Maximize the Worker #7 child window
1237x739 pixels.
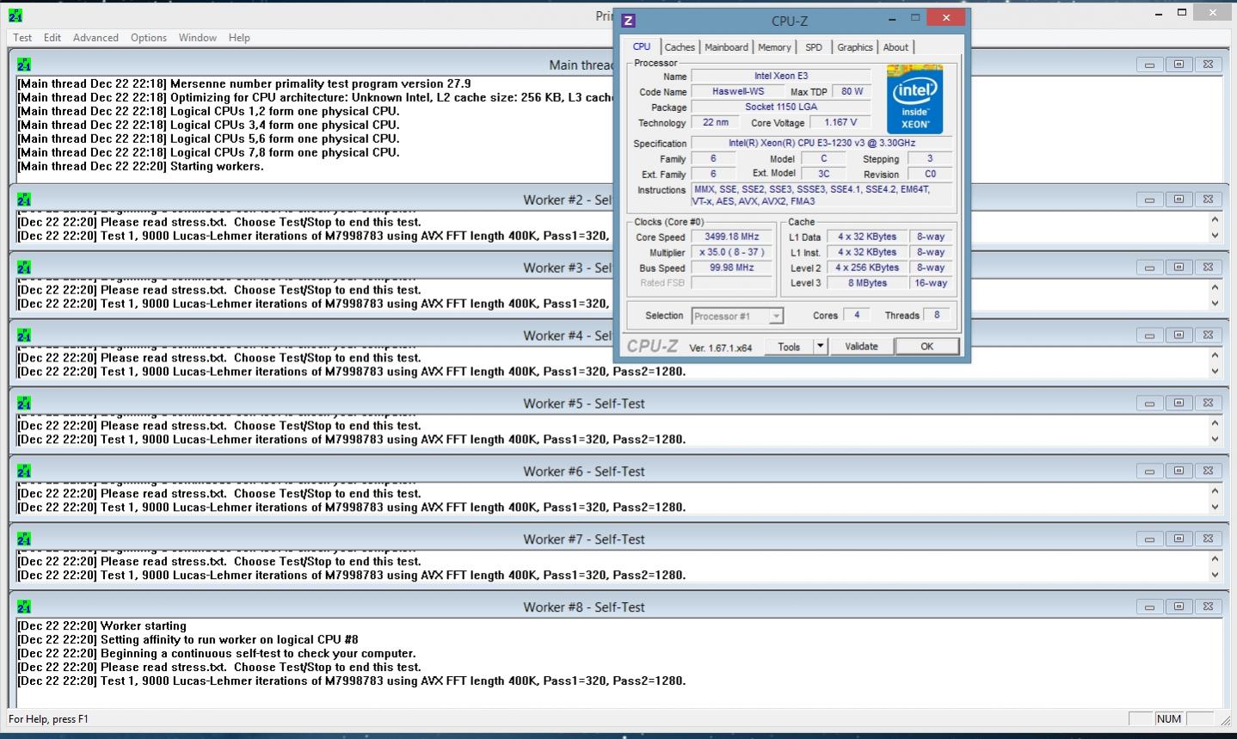click(1179, 539)
